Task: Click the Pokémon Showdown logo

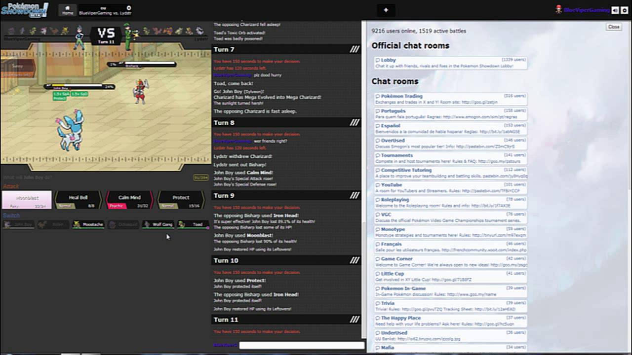Action: click(25, 10)
